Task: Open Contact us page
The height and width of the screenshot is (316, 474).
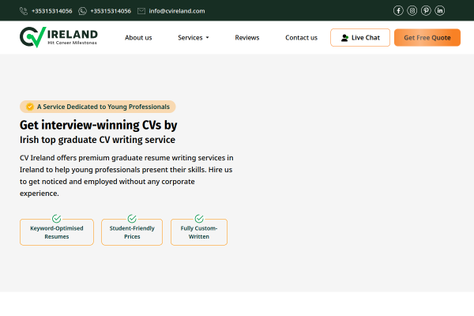Action: pyautogui.click(x=302, y=38)
